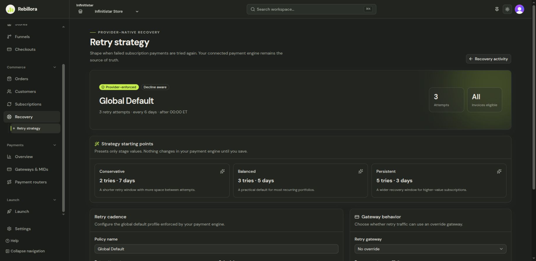
Task: Click the Rebillora logo icon
Action: tap(10, 9)
